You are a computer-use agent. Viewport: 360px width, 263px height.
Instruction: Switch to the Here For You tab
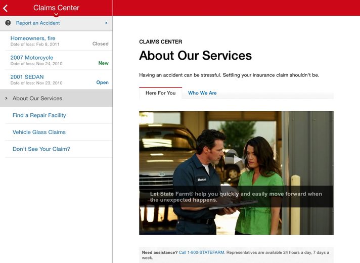(x=160, y=93)
